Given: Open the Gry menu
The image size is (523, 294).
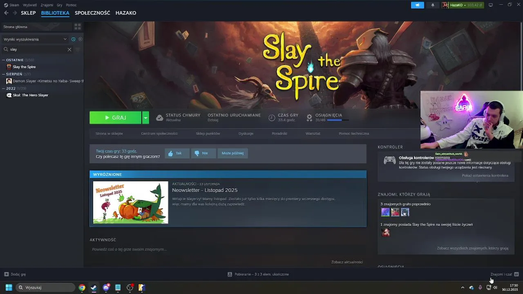Looking at the screenshot, I should (60, 5).
